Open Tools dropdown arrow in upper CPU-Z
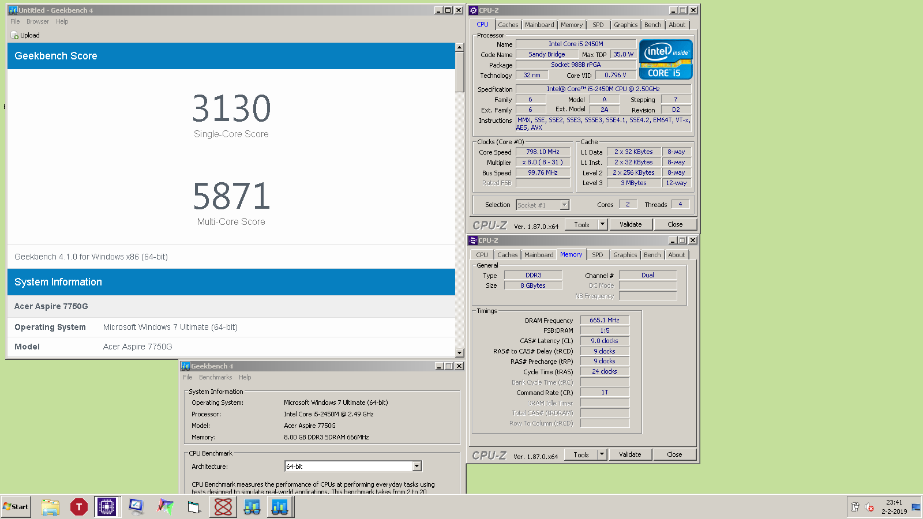Screen dimensions: 923x519 (603, 224)
